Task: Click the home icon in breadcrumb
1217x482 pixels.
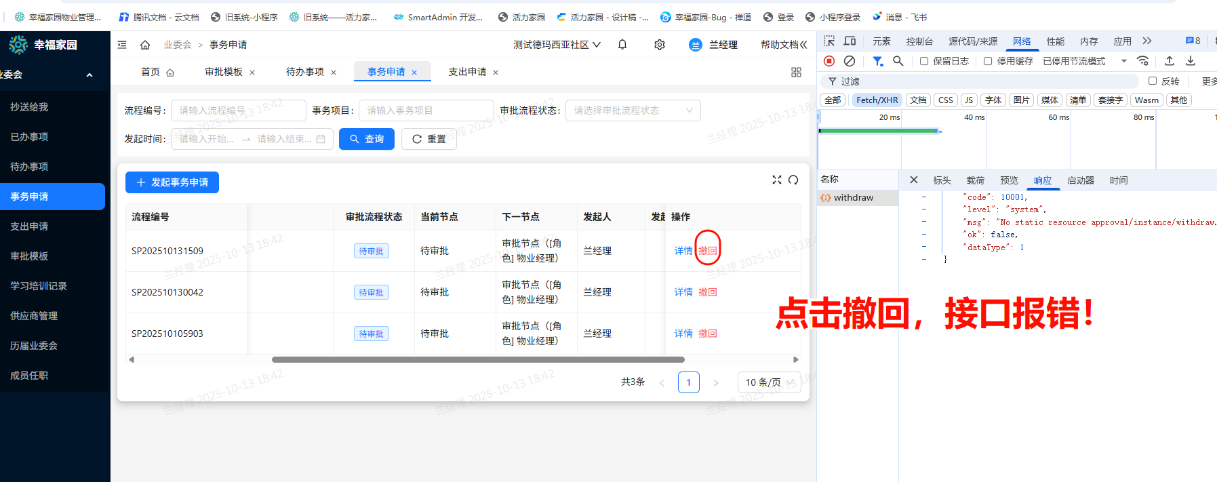Action: (x=145, y=45)
